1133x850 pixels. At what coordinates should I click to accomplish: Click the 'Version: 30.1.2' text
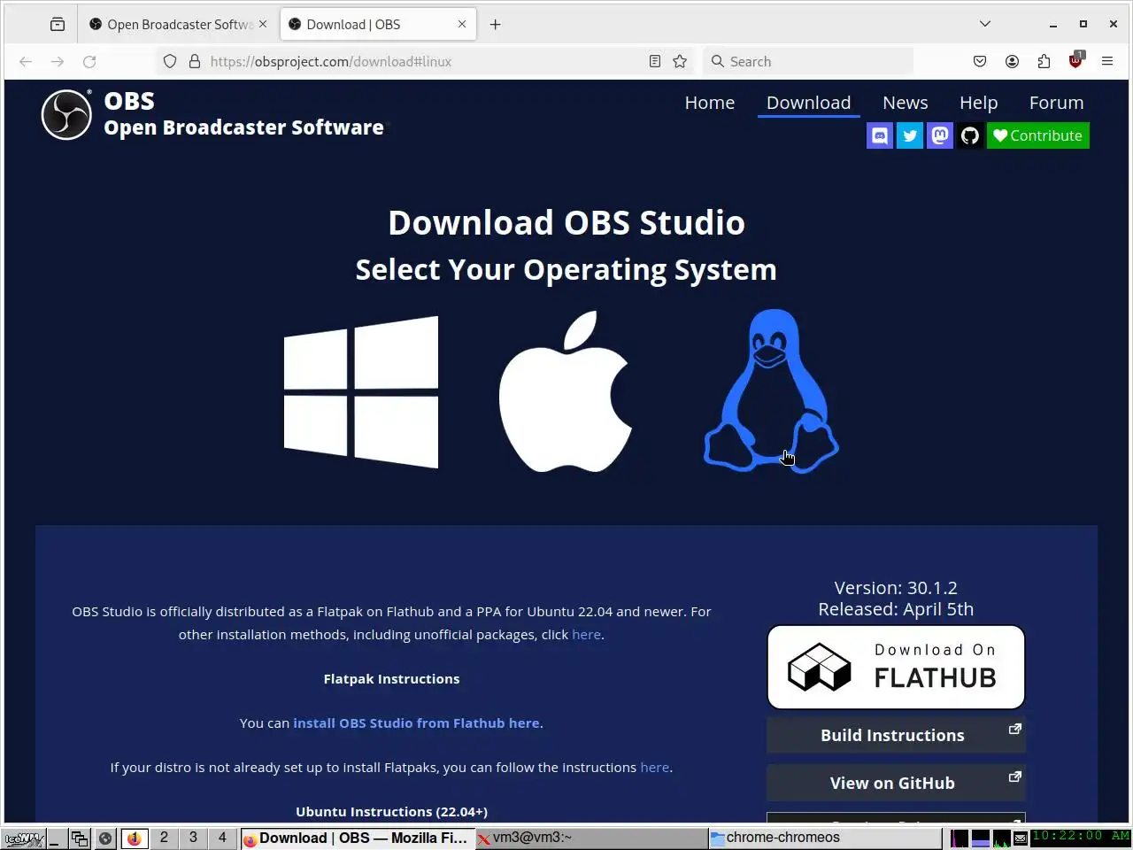pyautogui.click(x=896, y=588)
